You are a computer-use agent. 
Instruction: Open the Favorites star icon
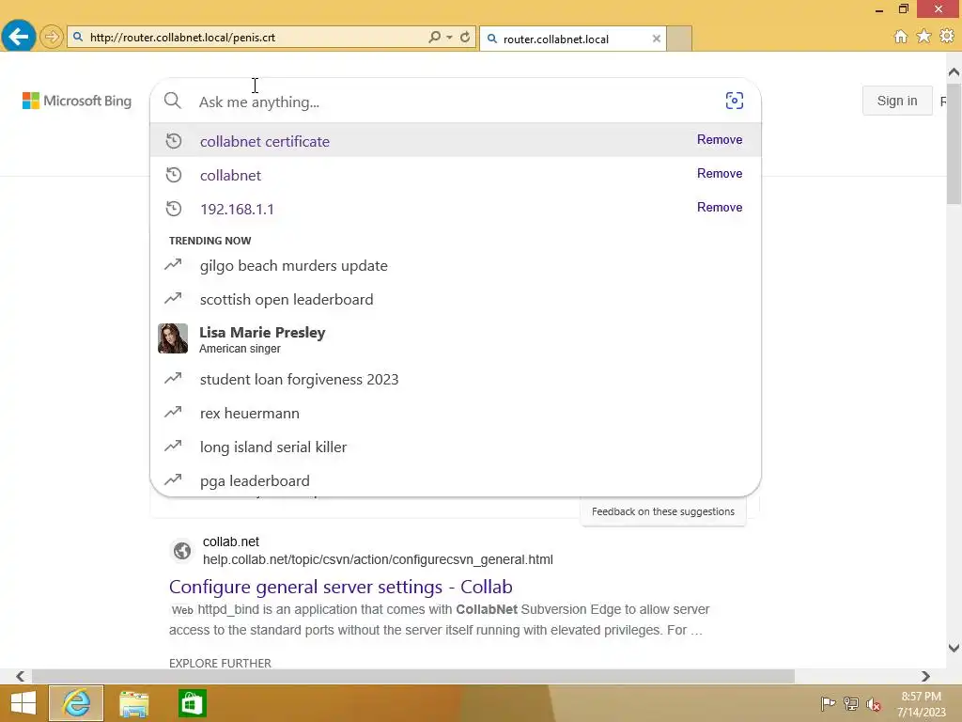(x=923, y=37)
